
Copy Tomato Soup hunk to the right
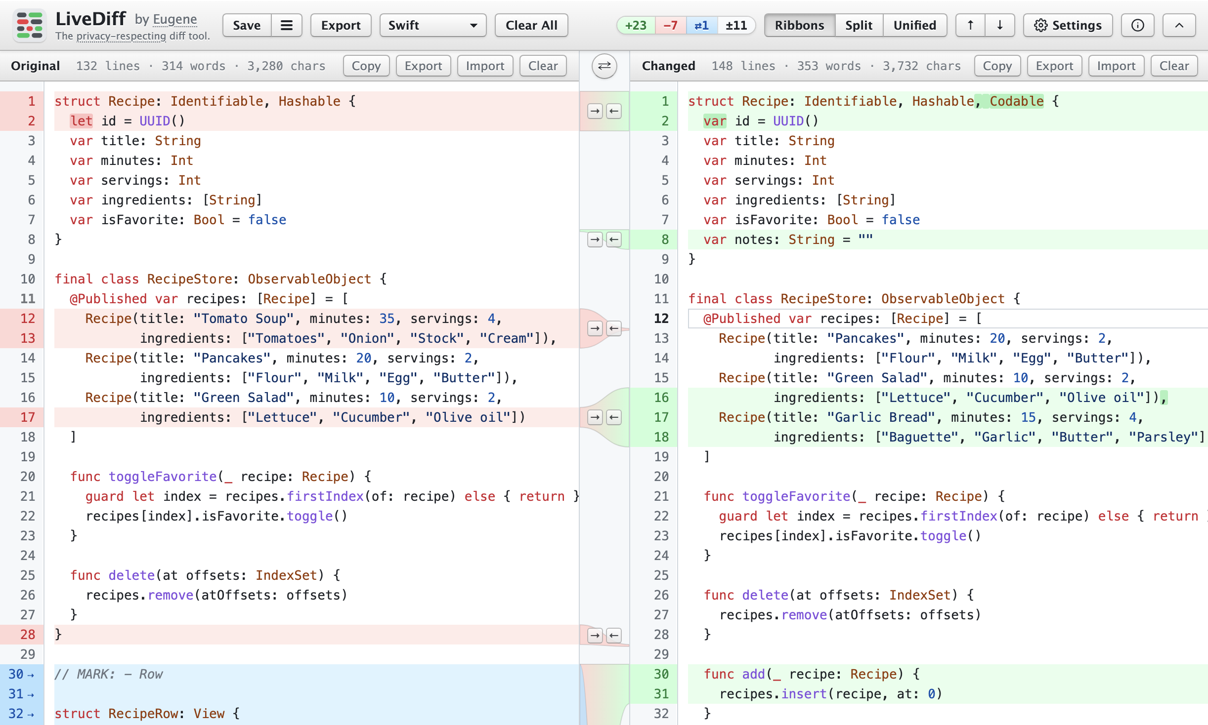(x=595, y=328)
